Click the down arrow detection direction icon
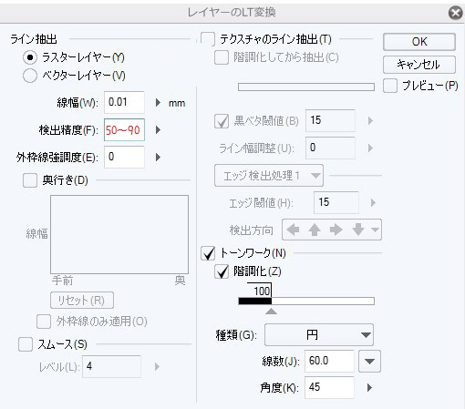 pos(358,230)
